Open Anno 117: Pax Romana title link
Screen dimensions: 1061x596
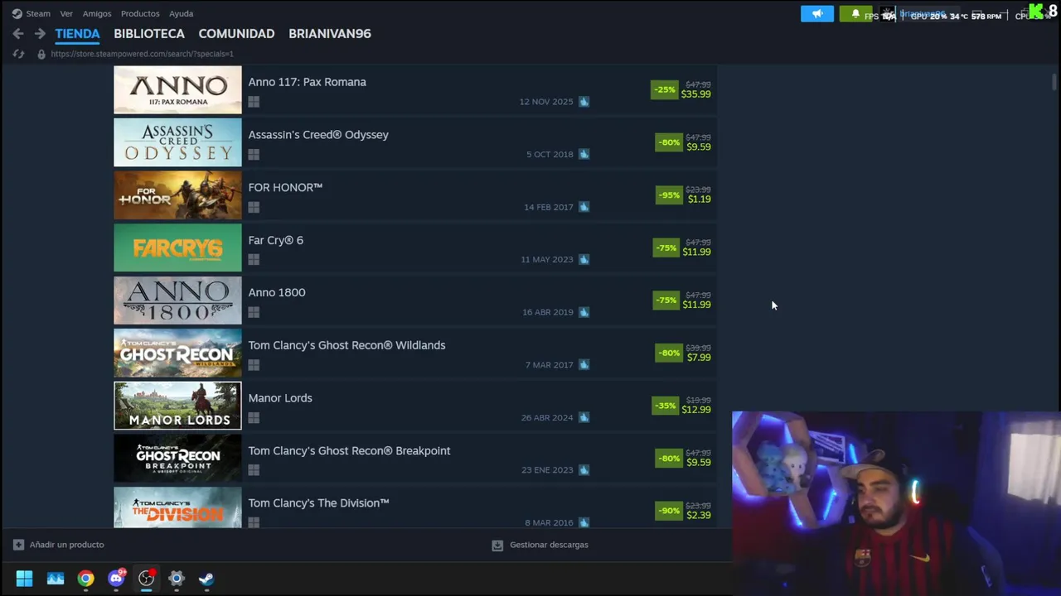click(x=308, y=82)
